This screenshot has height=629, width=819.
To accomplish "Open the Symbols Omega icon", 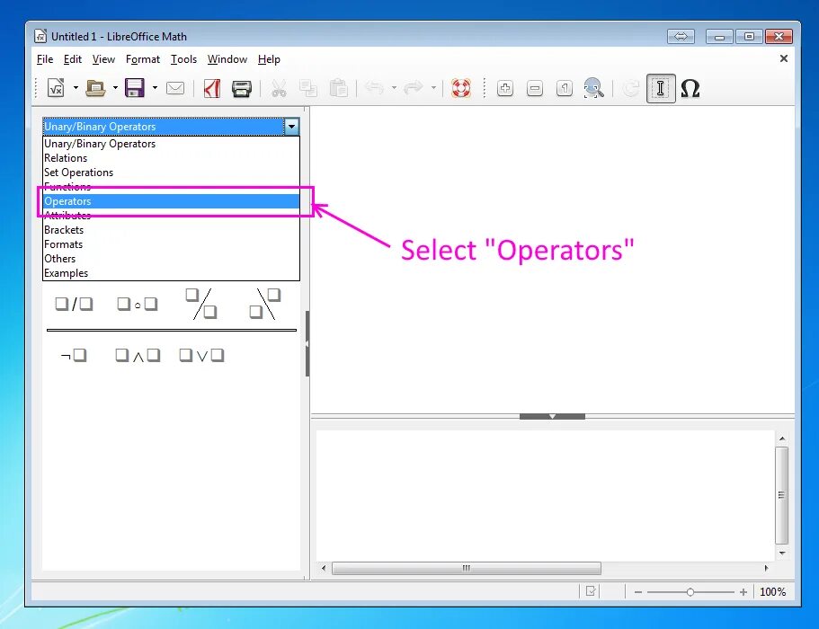I will (x=690, y=88).
